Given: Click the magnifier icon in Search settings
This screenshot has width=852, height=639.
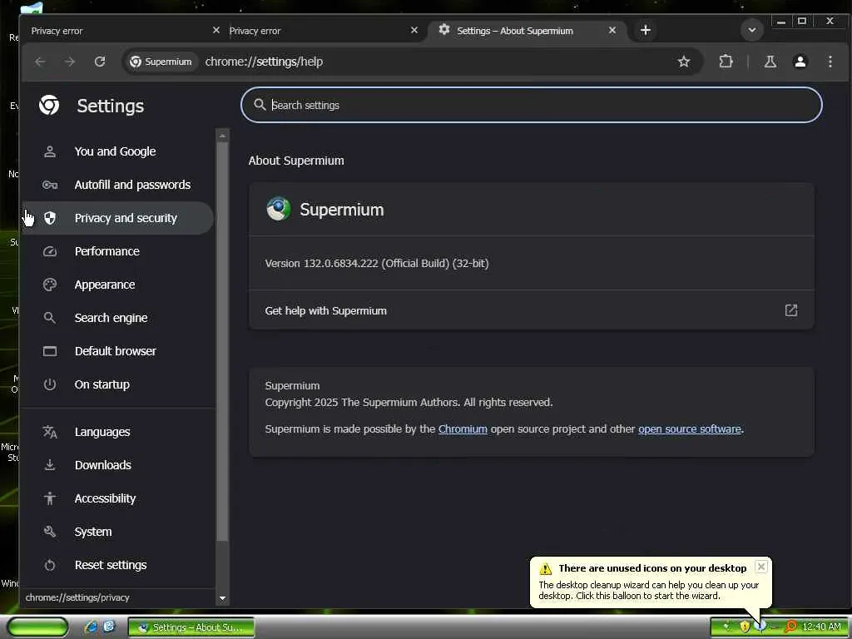Looking at the screenshot, I should coord(260,104).
